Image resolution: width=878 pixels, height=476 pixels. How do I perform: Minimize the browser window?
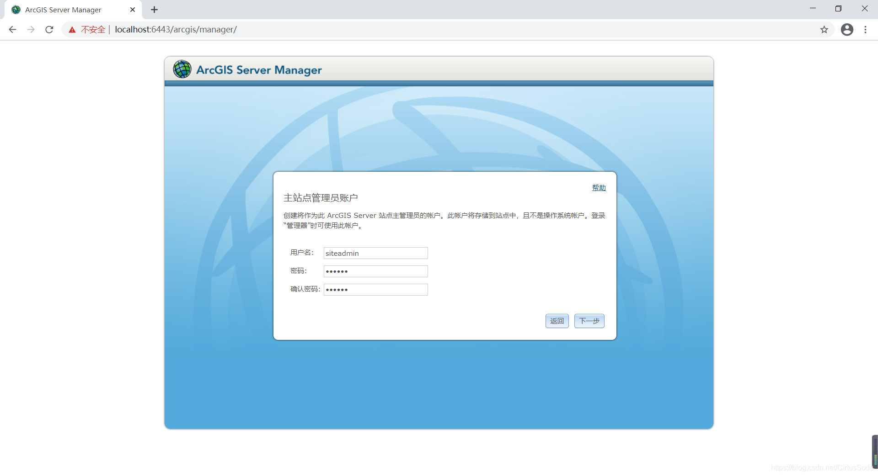click(813, 9)
